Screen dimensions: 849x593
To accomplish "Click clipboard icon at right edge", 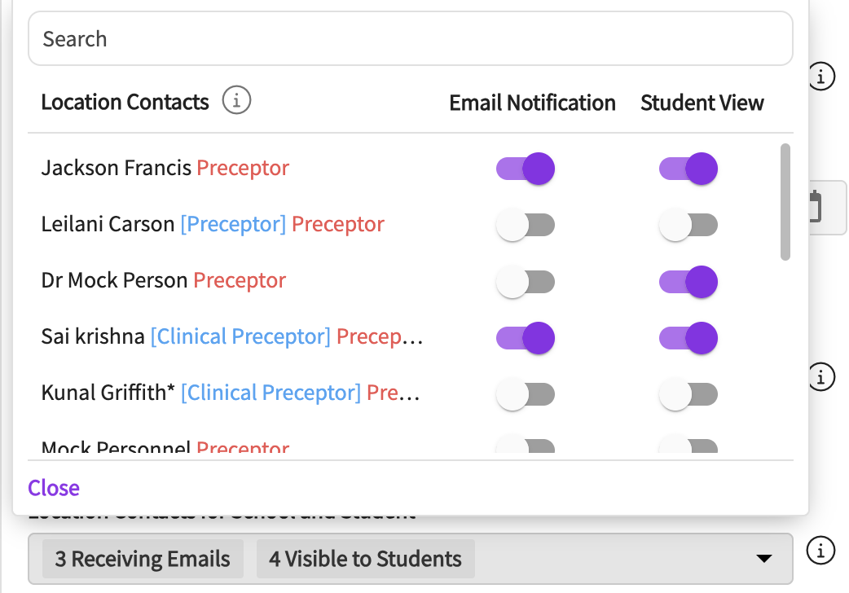I will coord(815,207).
